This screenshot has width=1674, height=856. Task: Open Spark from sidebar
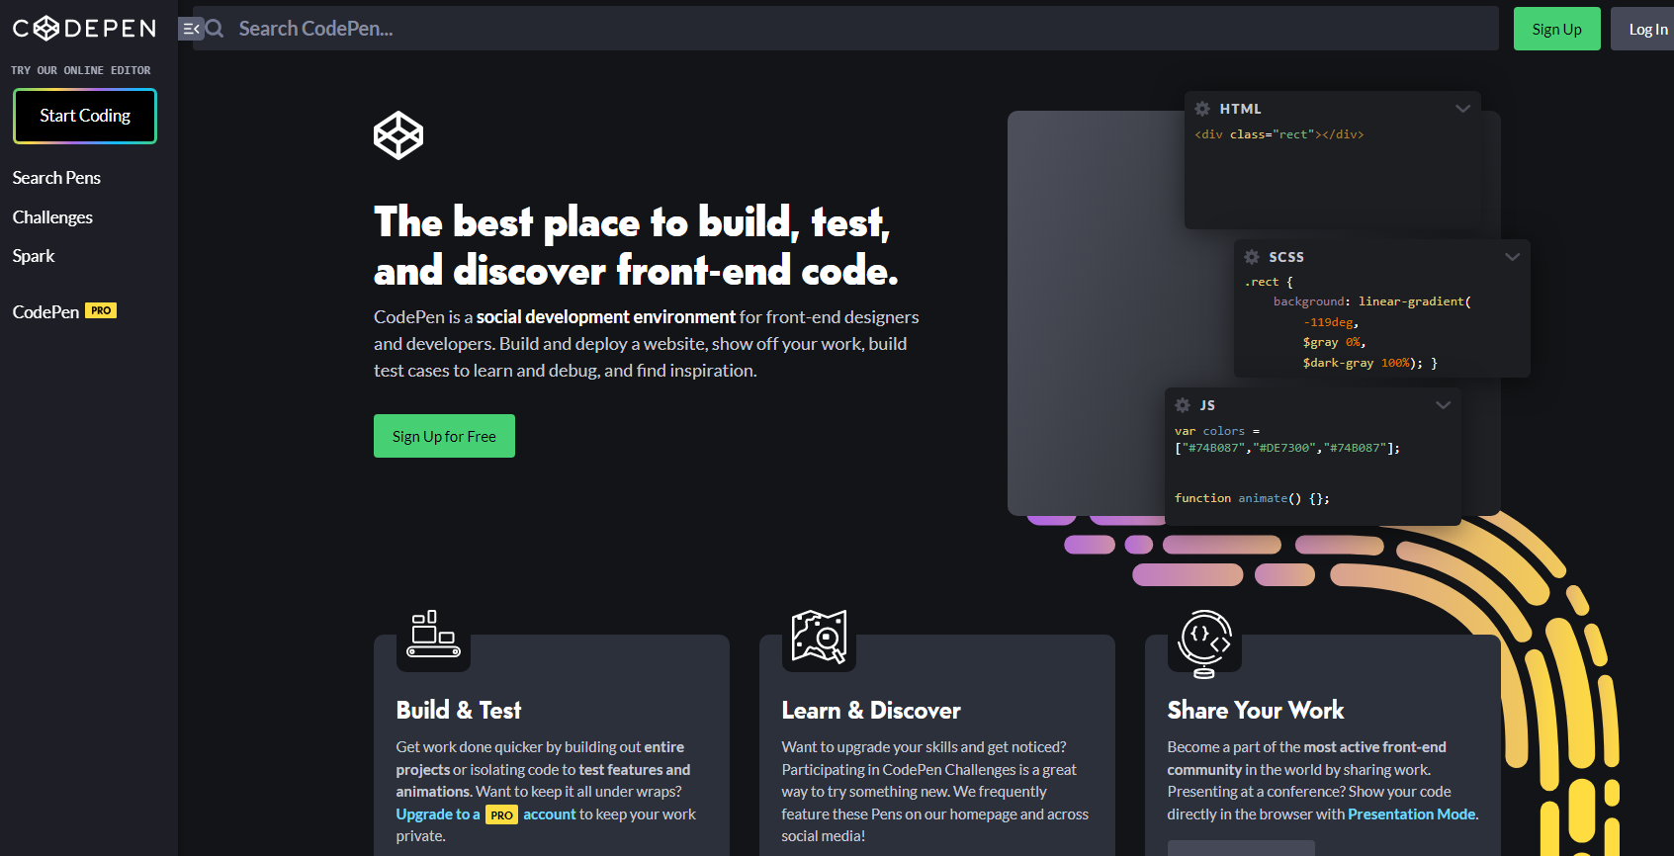point(34,256)
